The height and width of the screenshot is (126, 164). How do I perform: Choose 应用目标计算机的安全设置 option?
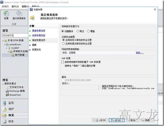pyautogui.click(x=63, y=40)
